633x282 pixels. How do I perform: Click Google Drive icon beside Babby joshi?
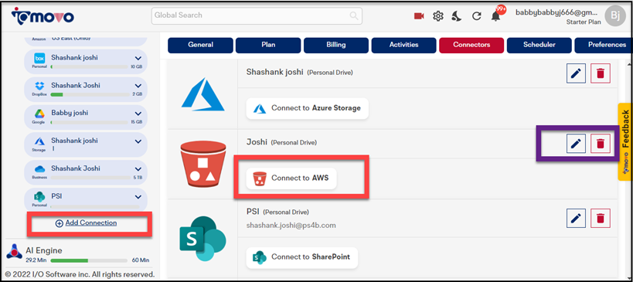click(x=39, y=114)
